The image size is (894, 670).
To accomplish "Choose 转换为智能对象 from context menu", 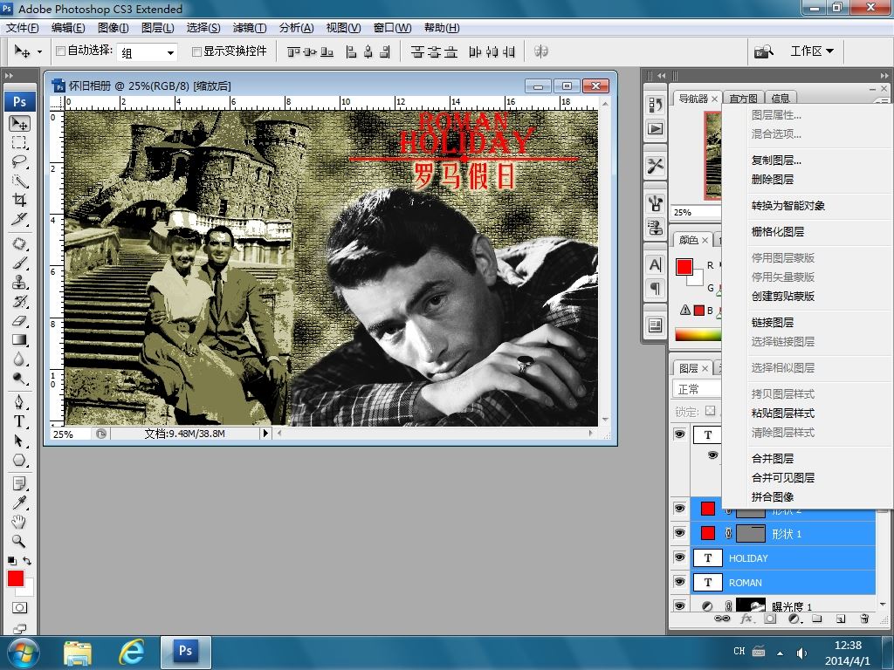I will [788, 206].
